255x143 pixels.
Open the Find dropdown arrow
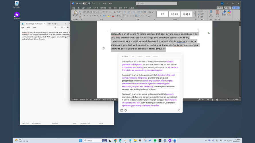pyautogui.click(x=205, y=11)
